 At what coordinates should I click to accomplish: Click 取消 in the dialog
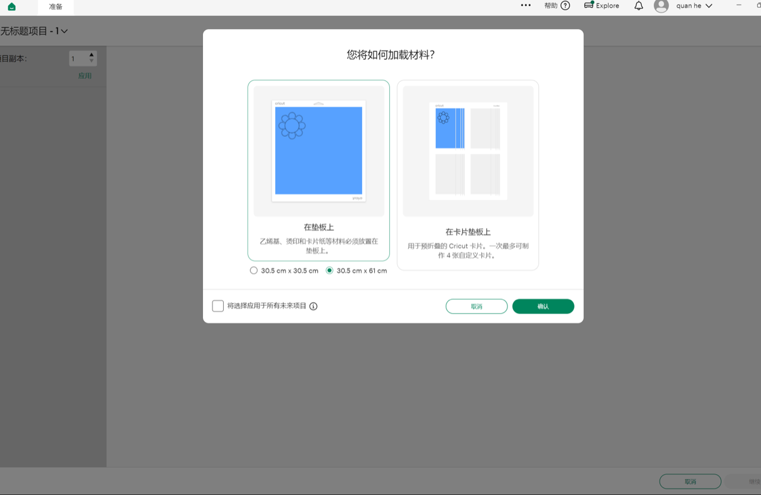pyautogui.click(x=476, y=307)
